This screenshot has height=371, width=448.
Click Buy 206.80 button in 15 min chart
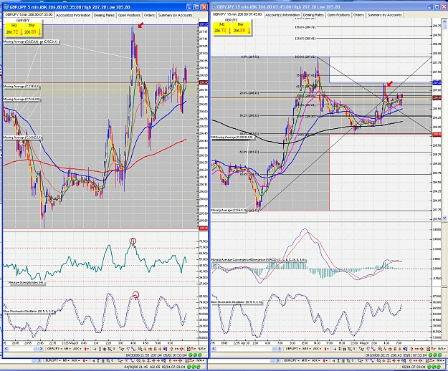242,28
